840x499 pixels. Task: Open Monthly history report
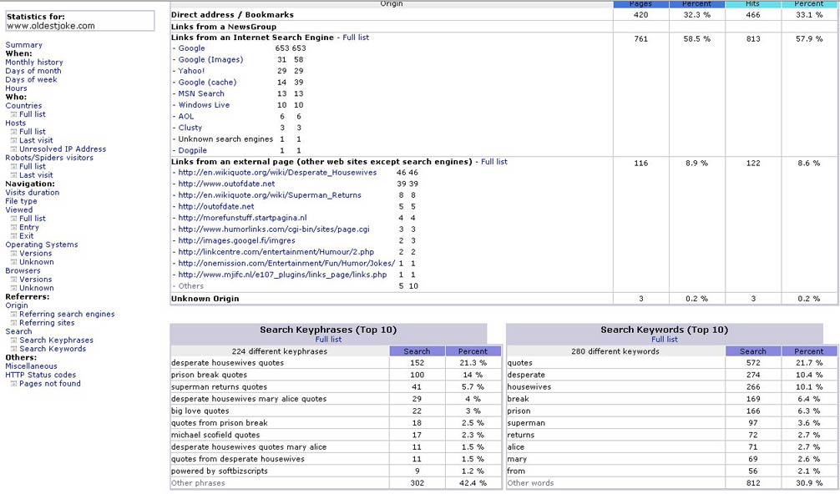pos(33,62)
